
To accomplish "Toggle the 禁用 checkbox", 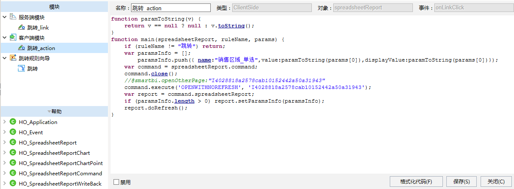I will pyautogui.click(x=116, y=182).
